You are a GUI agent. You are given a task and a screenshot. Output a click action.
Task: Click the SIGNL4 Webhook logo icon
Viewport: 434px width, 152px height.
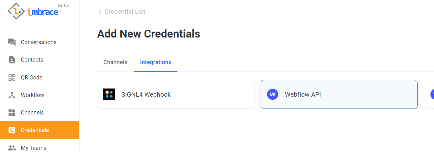tap(109, 94)
